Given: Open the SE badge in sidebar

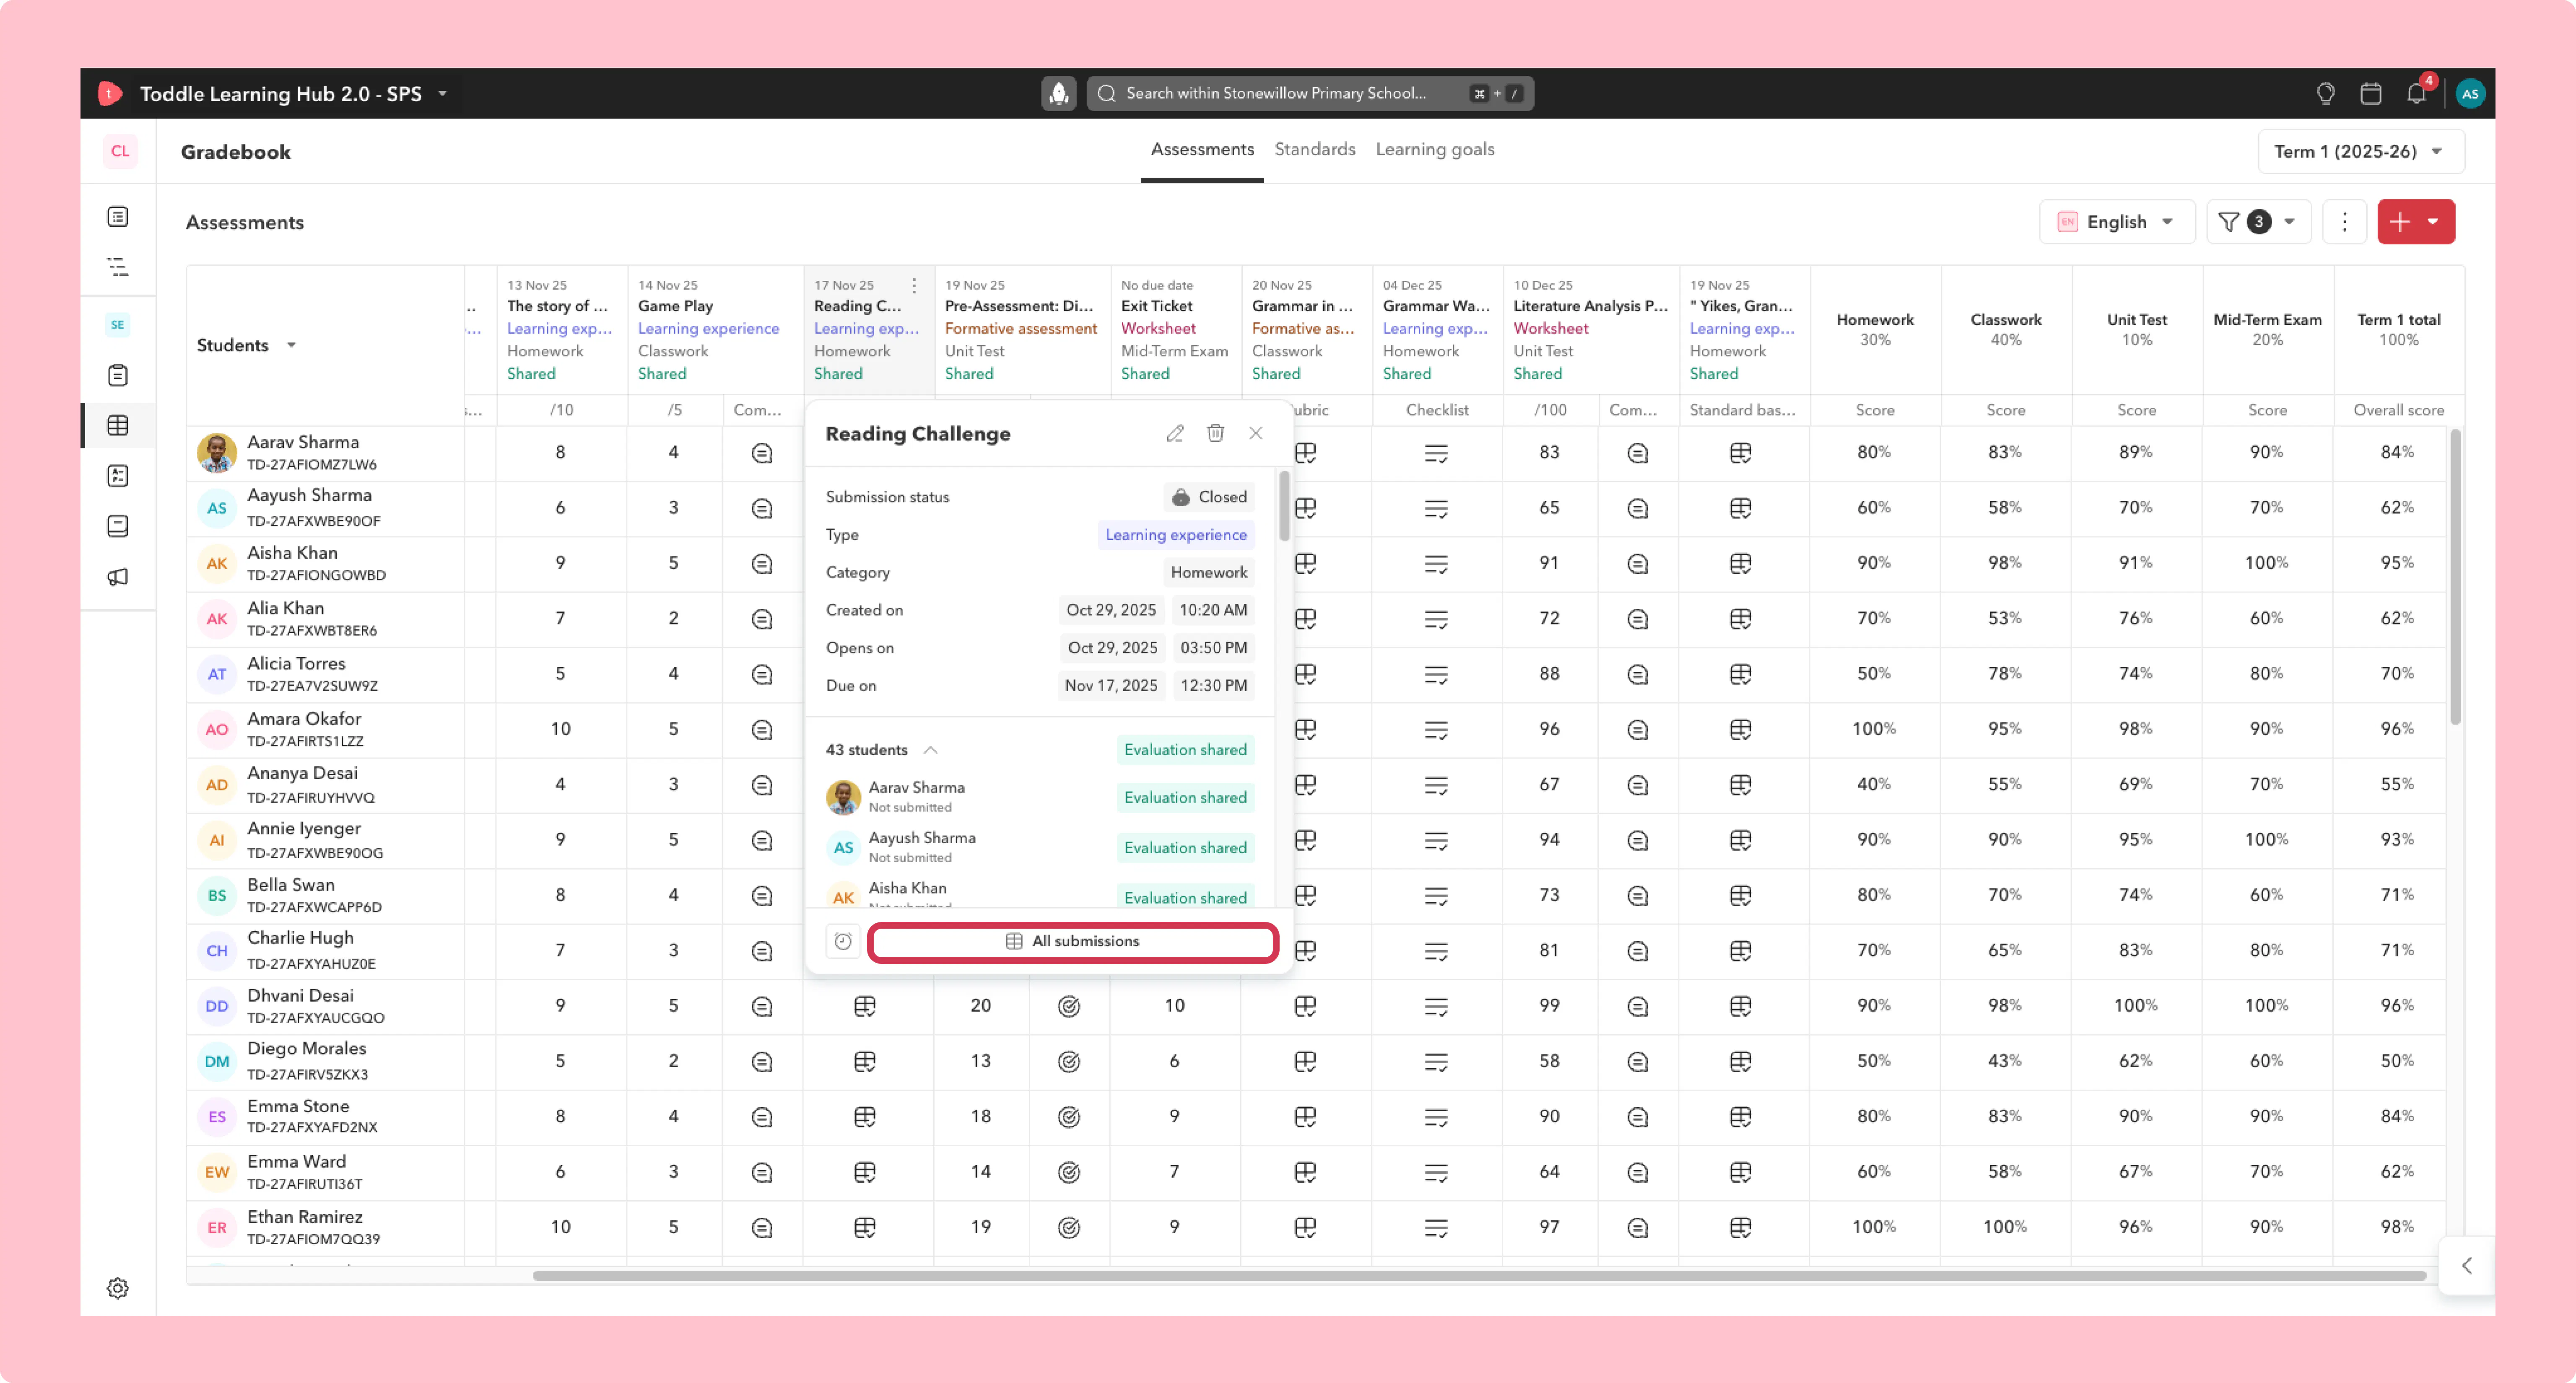Looking at the screenshot, I should coord(118,324).
